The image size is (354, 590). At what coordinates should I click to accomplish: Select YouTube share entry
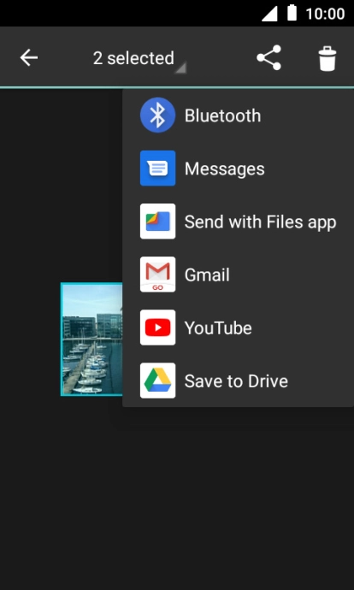[218, 328]
